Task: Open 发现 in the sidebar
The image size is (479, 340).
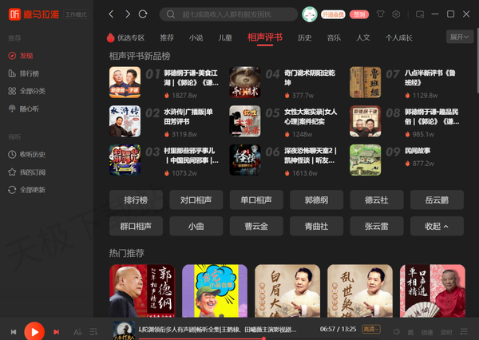Action: click(x=21, y=56)
